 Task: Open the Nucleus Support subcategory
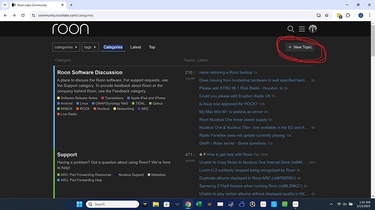(129, 175)
